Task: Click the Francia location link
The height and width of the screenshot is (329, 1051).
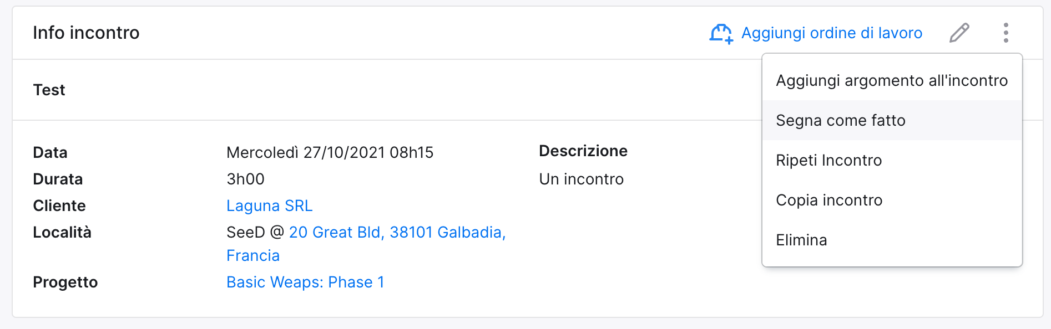Action: (x=253, y=255)
